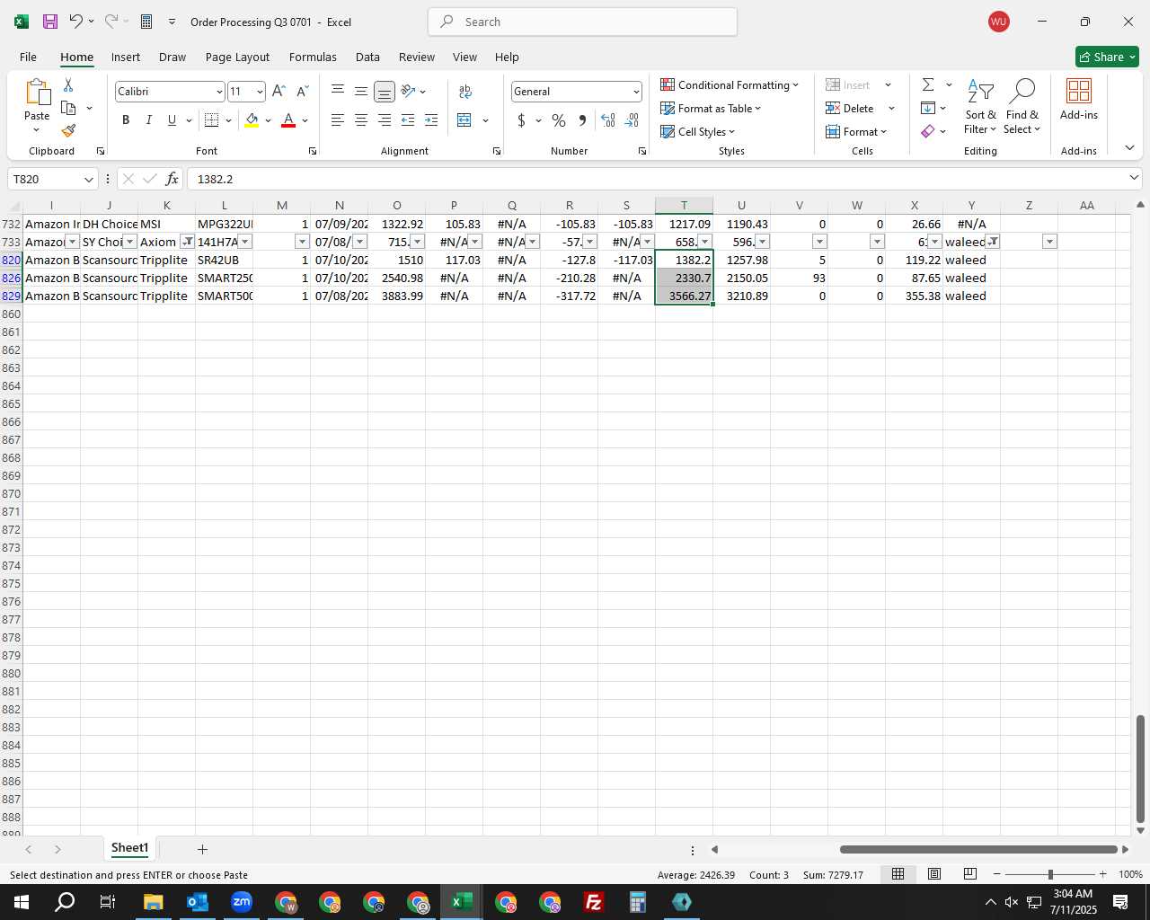Select the Format Painter brush
This screenshot has height=920, width=1150.
pos(68,131)
